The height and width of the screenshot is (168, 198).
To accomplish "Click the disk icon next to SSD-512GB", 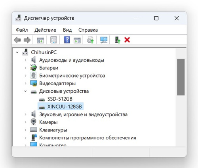I will click(x=42, y=99).
